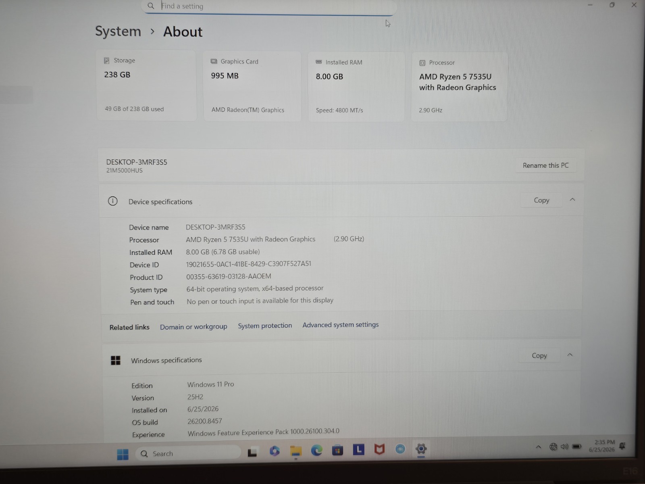Launch Microsoft Edge from the taskbar
The width and height of the screenshot is (645, 484).
click(317, 450)
